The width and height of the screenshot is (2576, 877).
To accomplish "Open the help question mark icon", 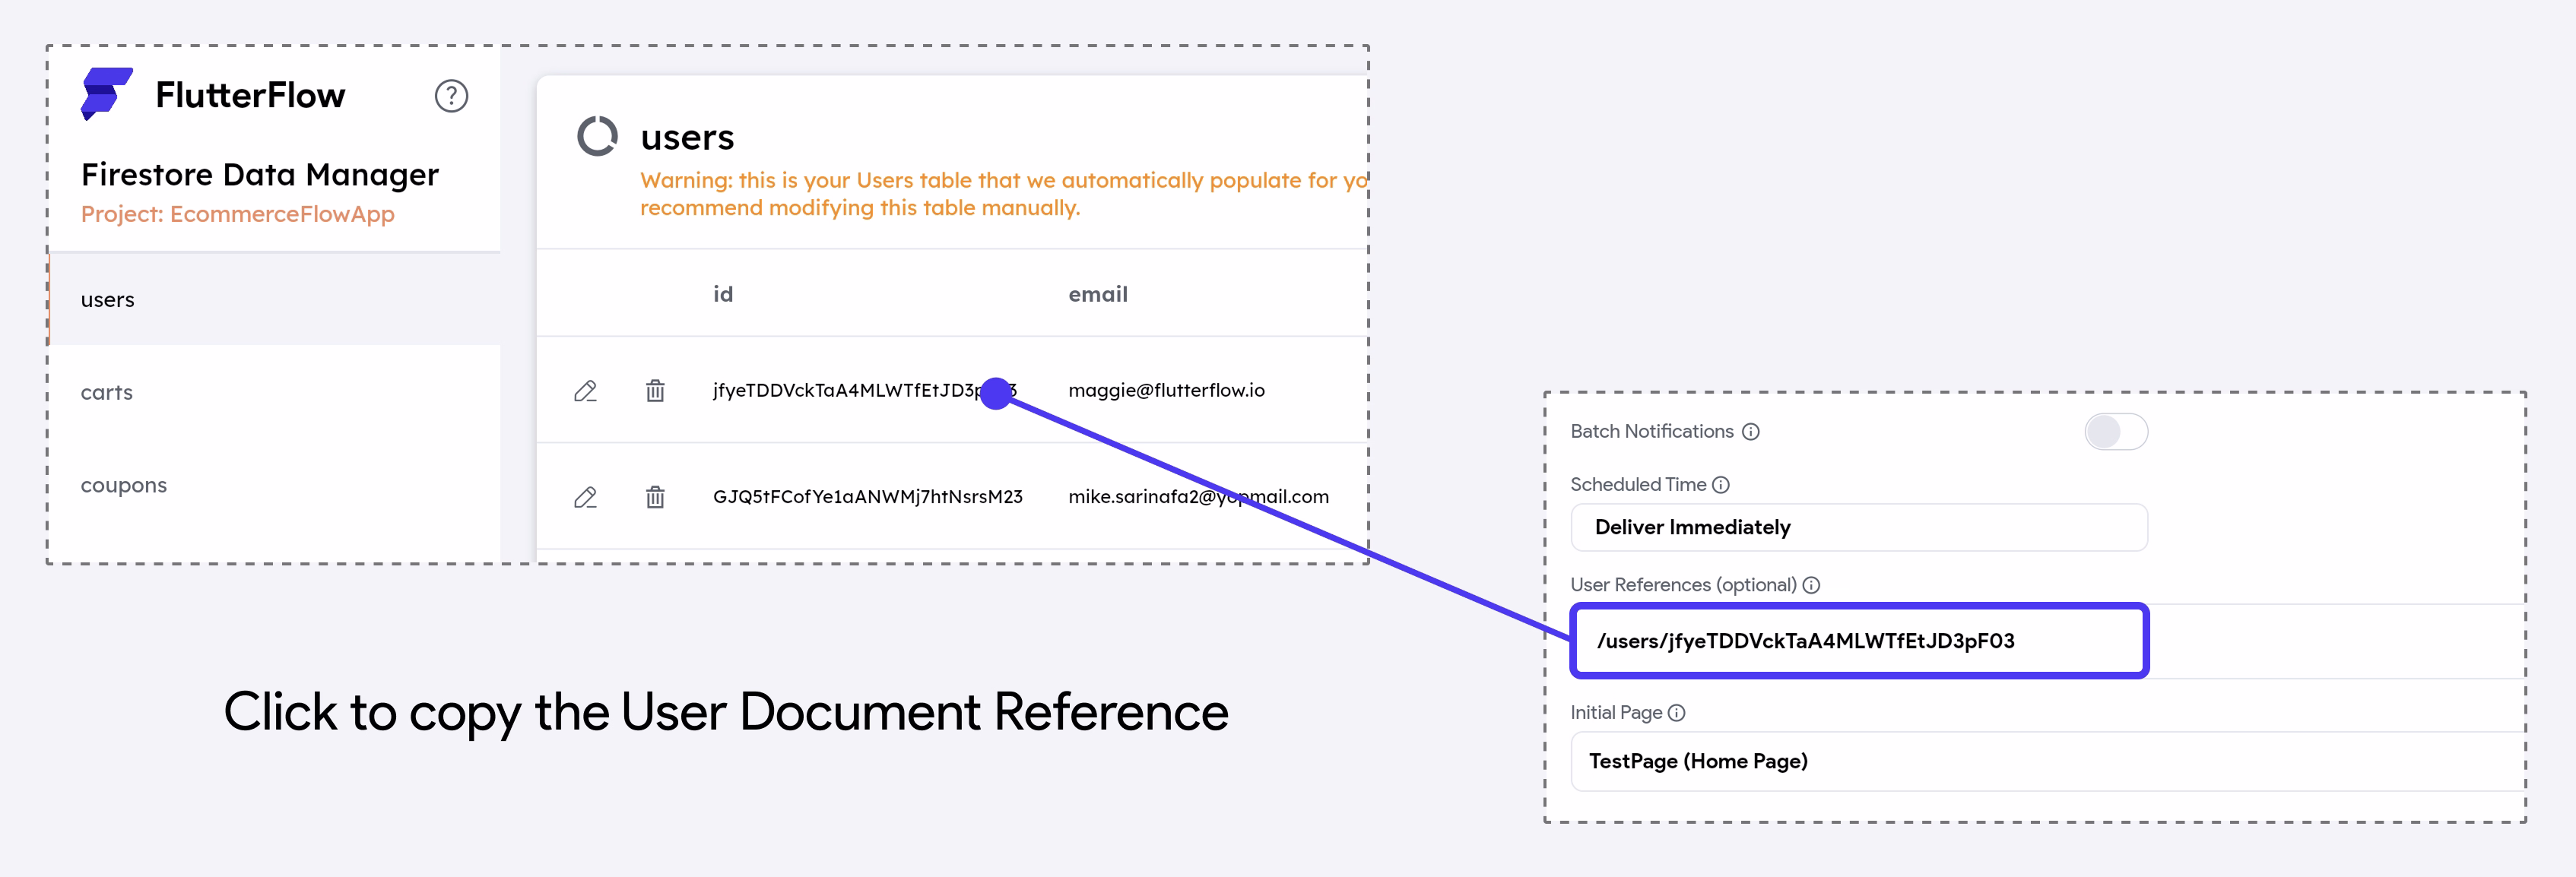I will [x=451, y=96].
